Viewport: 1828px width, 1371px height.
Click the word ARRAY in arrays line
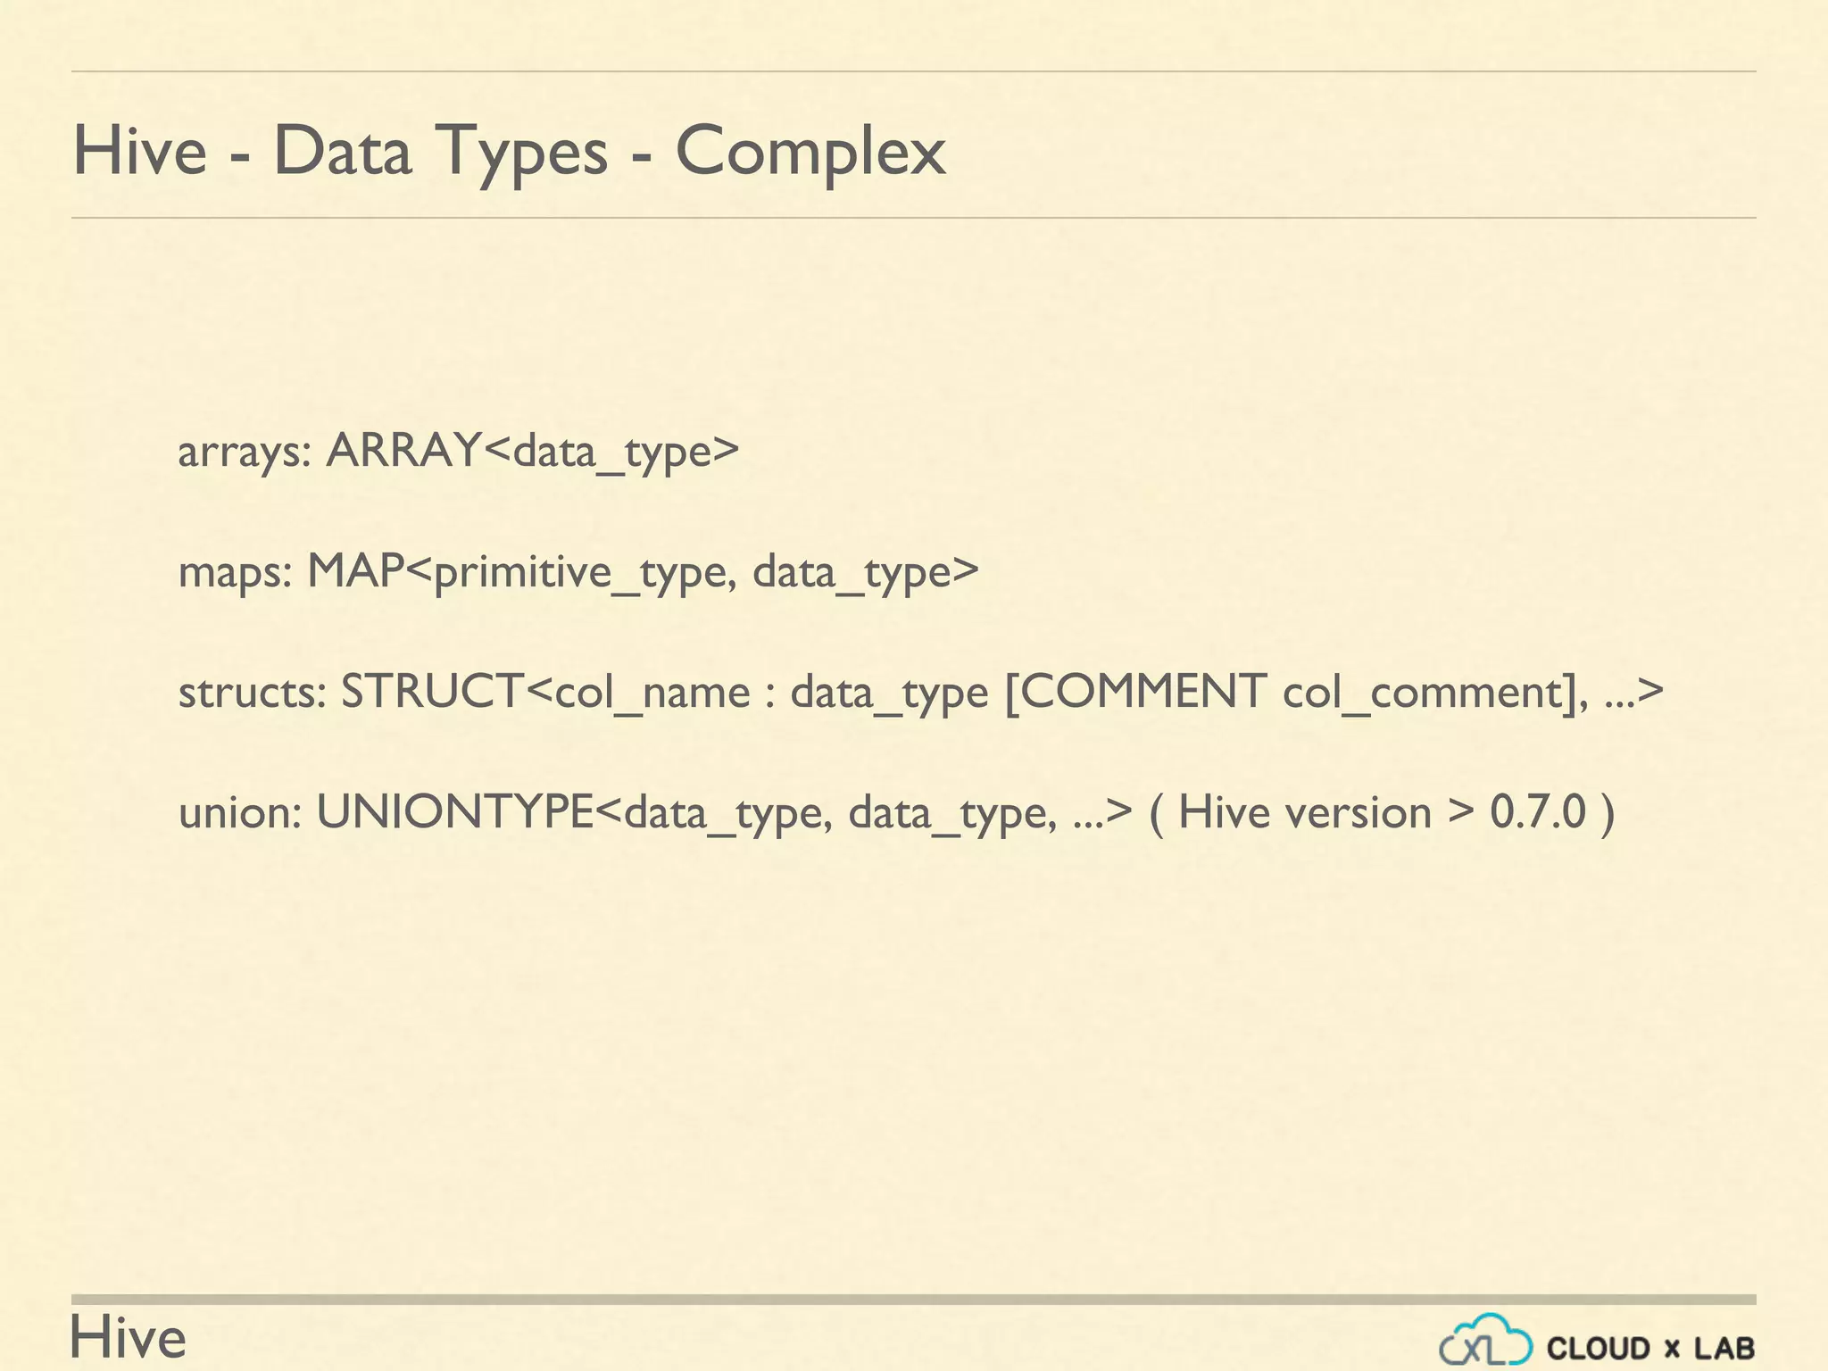click(403, 449)
